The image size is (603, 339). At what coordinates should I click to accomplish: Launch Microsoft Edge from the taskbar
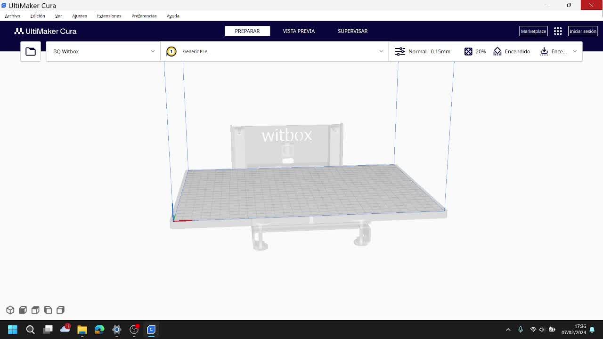(x=99, y=330)
